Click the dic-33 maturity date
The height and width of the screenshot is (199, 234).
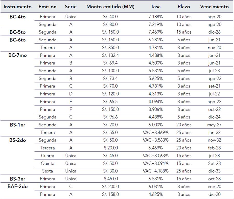(x=214, y=171)
